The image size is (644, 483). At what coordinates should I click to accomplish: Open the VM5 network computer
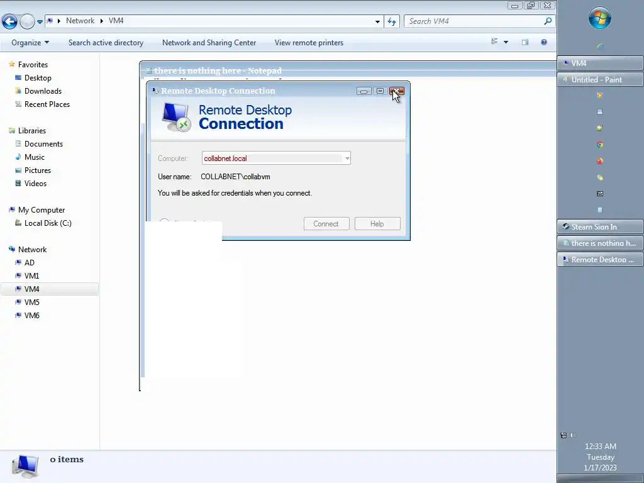pos(31,302)
